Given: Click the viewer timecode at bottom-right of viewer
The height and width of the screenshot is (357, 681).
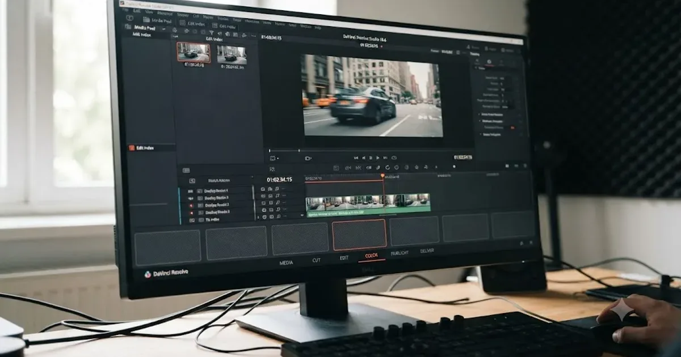Looking at the screenshot, I should click(463, 157).
